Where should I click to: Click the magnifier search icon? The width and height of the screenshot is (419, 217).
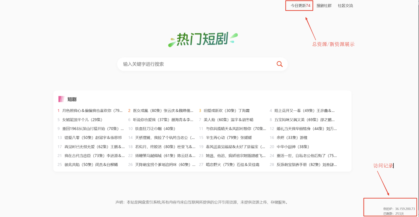pos(279,64)
